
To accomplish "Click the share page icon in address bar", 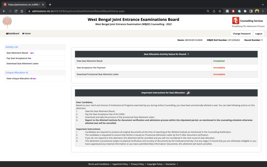I will click(x=214, y=11).
